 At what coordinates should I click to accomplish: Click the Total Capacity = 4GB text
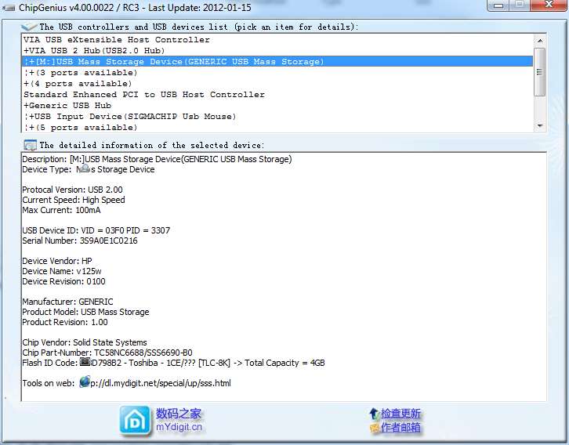click(284, 363)
